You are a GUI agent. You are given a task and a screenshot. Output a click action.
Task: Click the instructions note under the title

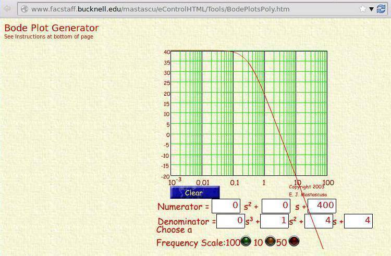(48, 37)
